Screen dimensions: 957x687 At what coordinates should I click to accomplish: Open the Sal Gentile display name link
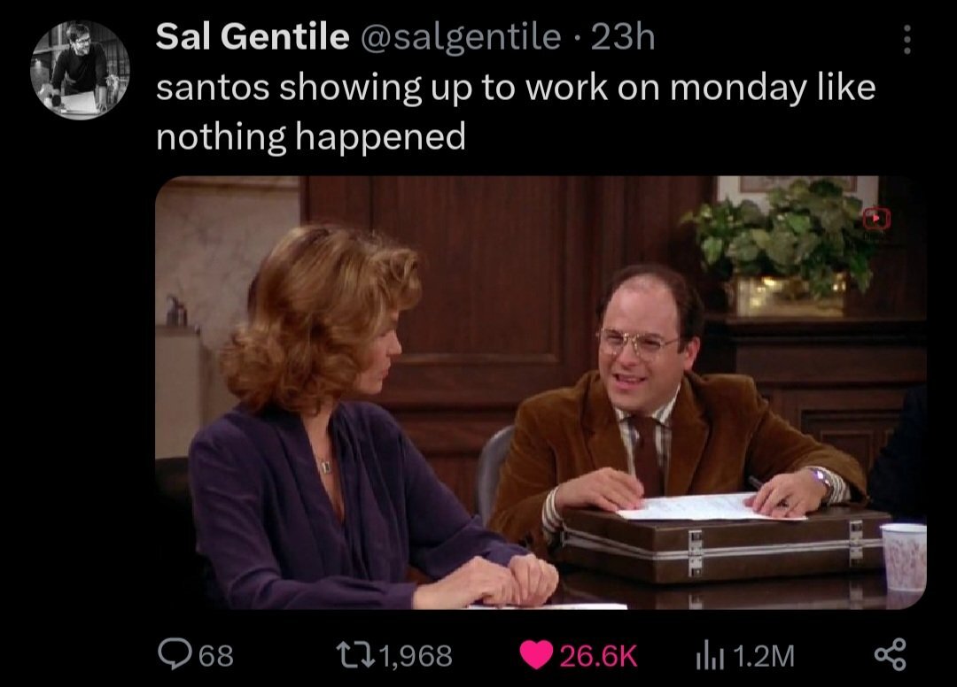point(252,37)
